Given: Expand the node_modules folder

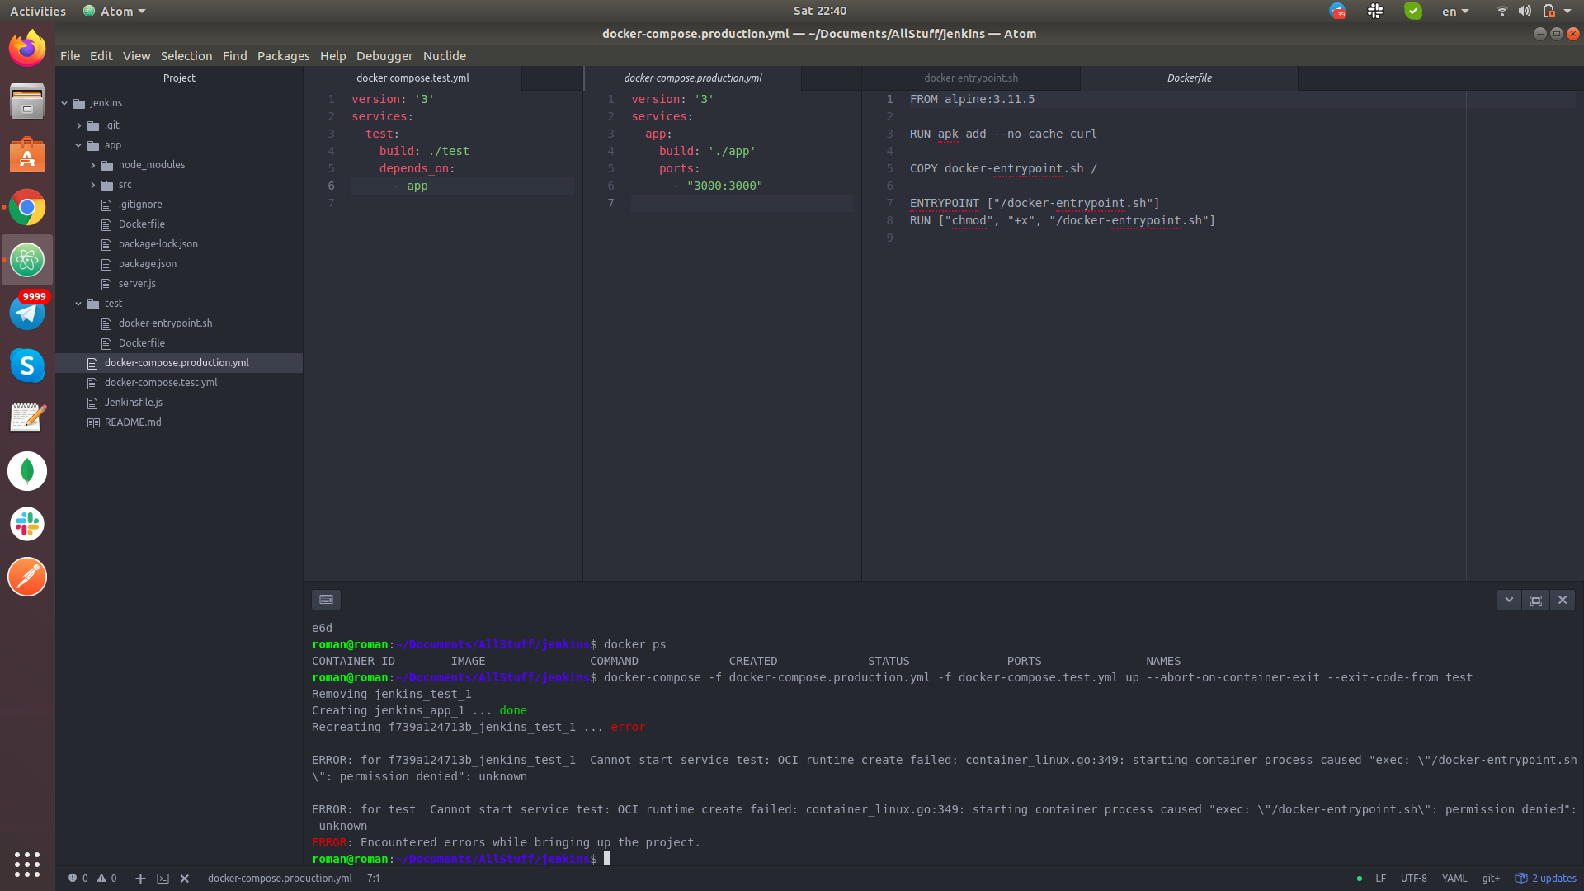Looking at the screenshot, I should (93, 165).
